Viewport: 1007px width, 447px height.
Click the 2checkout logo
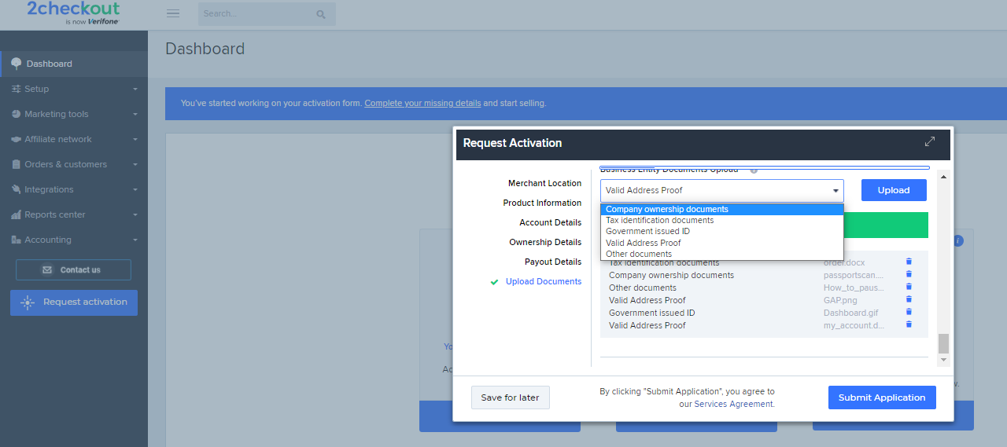point(73,13)
